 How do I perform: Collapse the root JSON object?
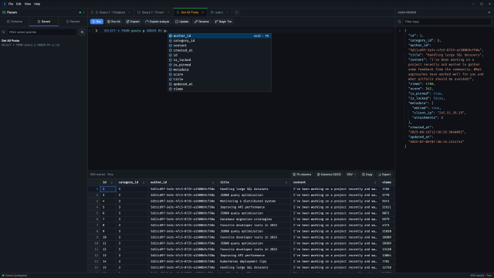400,31
